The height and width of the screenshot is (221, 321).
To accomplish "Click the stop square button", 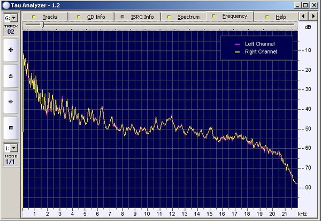I will pyautogui.click(x=11, y=128).
